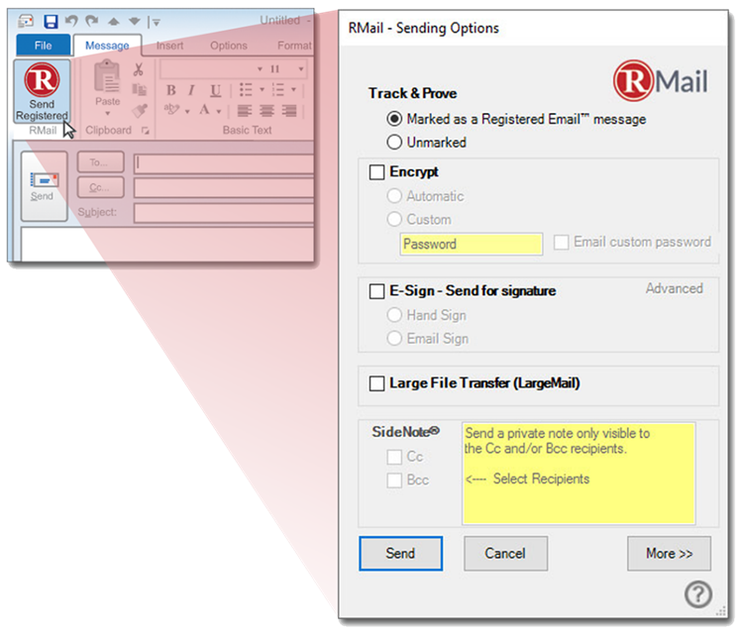The image size is (743, 636).
Task: Open the RMail help question mark
Action: (x=698, y=593)
